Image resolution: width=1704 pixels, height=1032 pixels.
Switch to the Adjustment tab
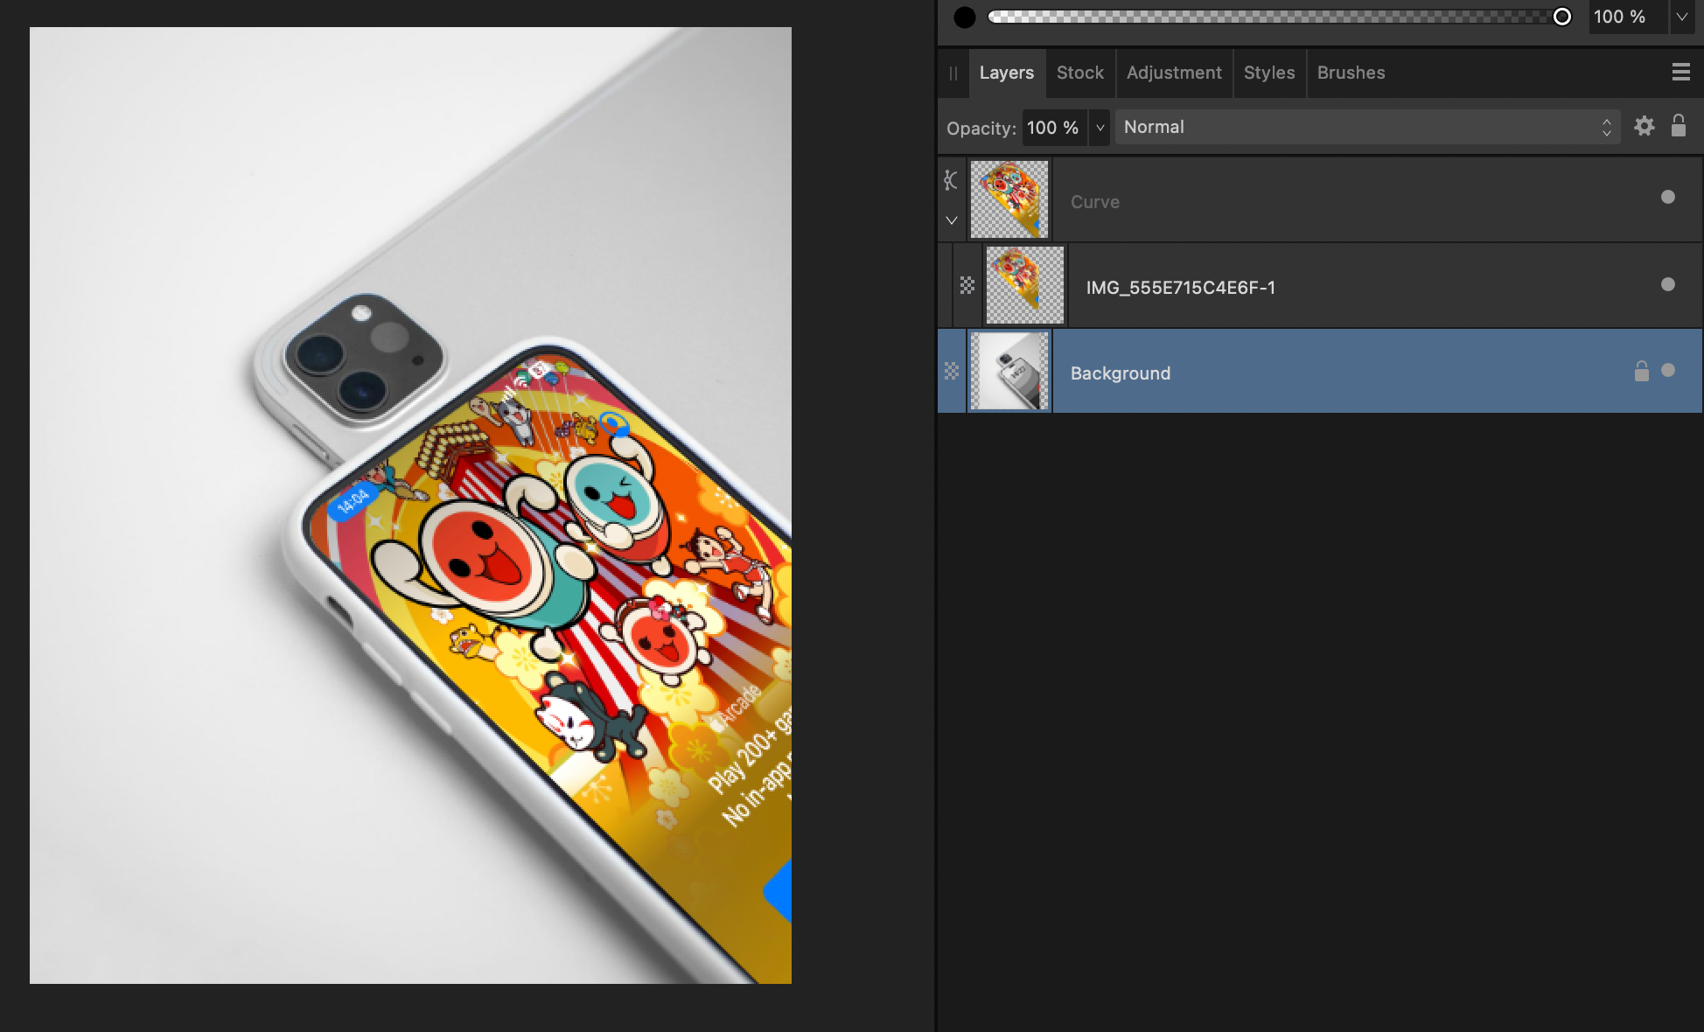point(1174,73)
